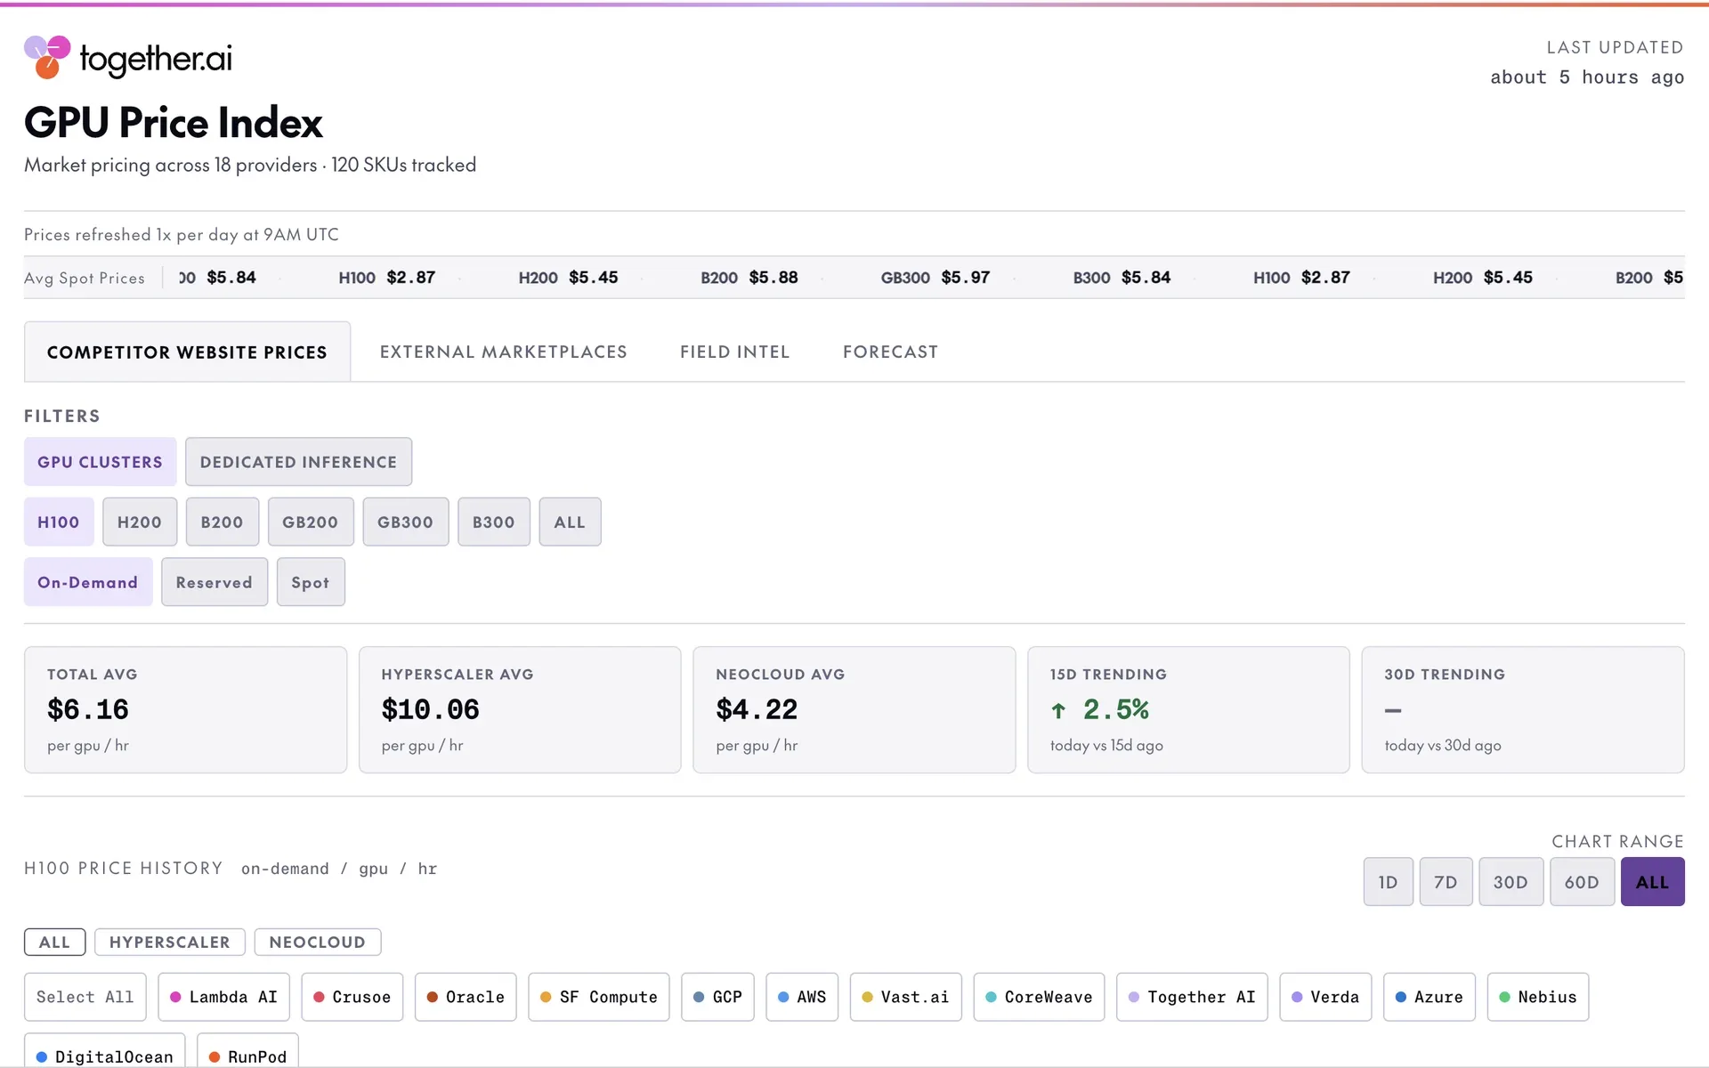Toggle AWS series in chart
This screenshot has height=1068, width=1709.
pyautogui.click(x=801, y=997)
